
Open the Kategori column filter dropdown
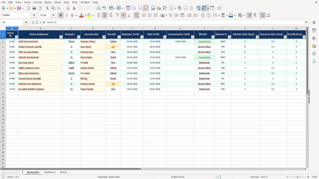pos(79,37)
